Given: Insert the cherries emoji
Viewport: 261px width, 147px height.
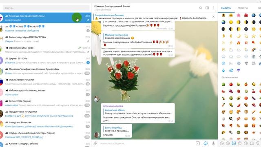Looking at the screenshot, I should click(x=254, y=91).
